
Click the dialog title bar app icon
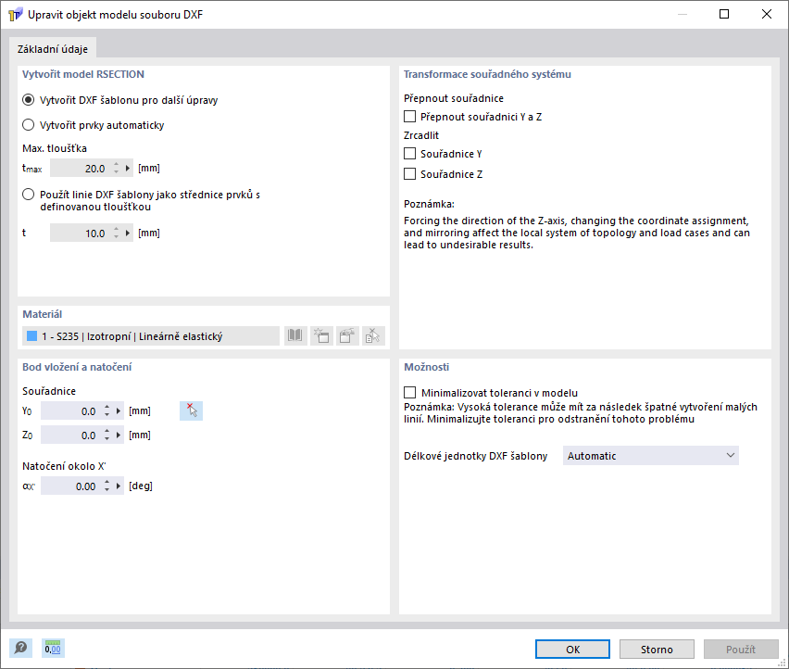tap(15, 15)
